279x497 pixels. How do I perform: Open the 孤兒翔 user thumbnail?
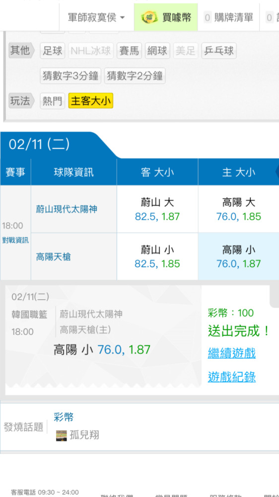point(62,436)
